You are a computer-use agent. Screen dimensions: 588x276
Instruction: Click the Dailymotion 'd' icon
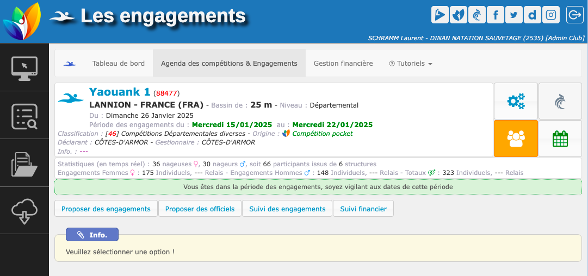pyautogui.click(x=532, y=15)
